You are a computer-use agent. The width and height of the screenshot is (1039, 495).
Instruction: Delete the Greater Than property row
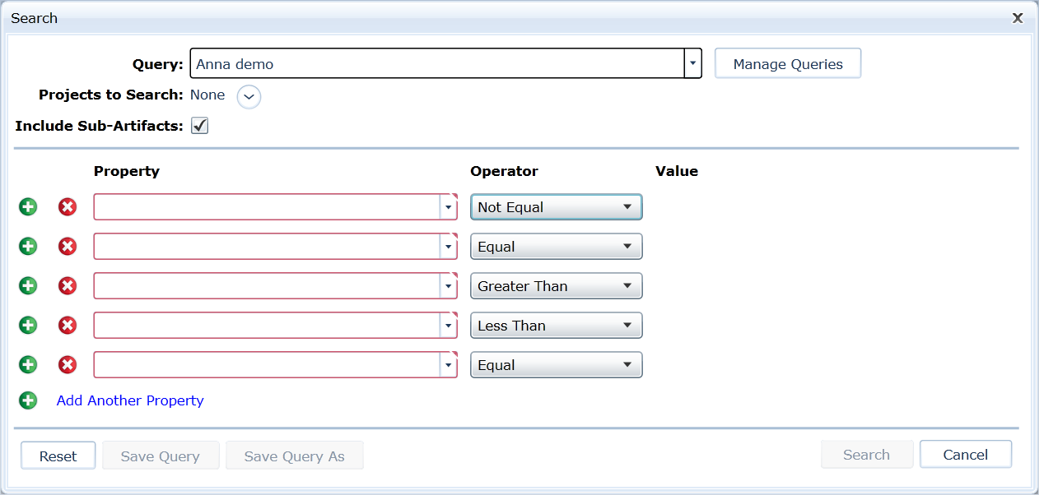point(68,286)
